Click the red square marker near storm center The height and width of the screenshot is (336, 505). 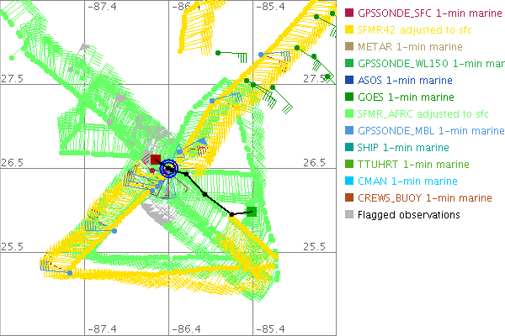pyautogui.click(x=155, y=159)
